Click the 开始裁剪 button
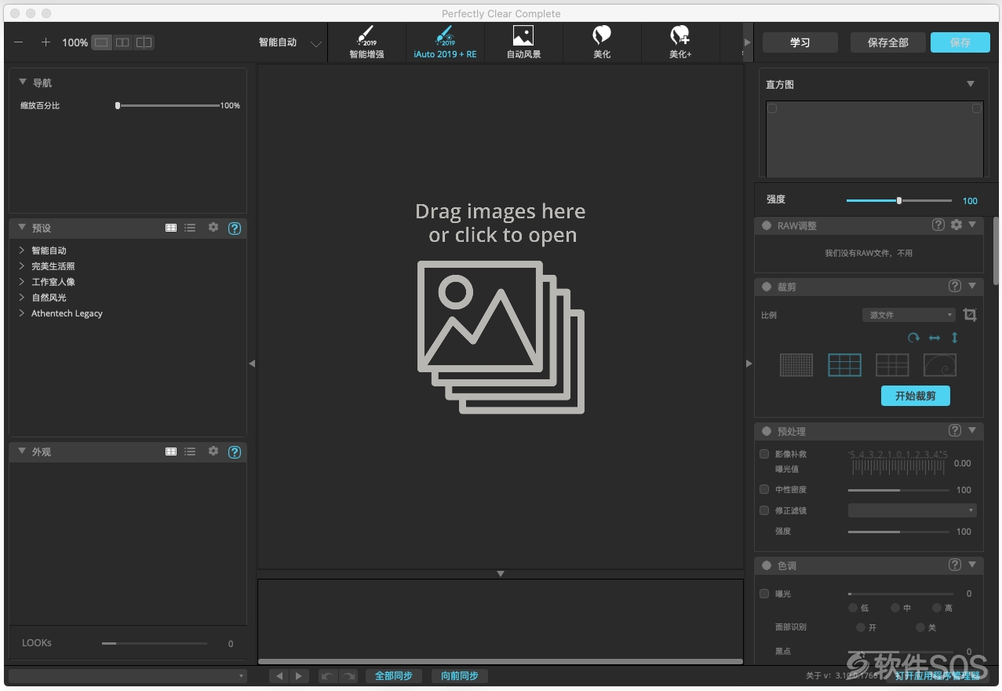 tap(916, 396)
